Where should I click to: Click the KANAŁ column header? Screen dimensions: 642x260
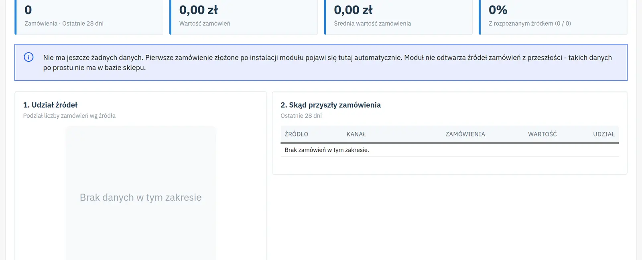point(356,134)
